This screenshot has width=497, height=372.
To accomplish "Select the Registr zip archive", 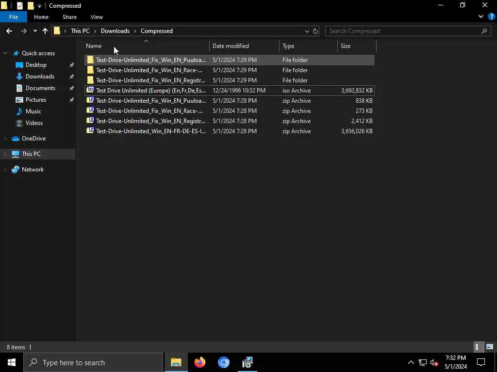I will tap(230, 121).
